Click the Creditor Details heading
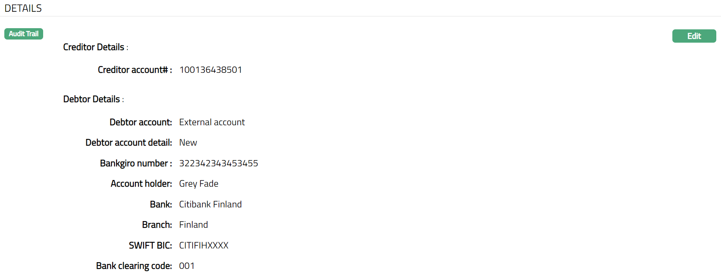The height and width of the screenshot is (279, 721). tap(94, 47)
